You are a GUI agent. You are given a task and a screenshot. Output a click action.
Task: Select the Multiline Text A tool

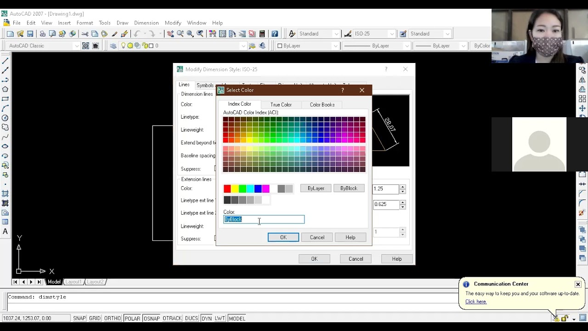coord(5,232)
